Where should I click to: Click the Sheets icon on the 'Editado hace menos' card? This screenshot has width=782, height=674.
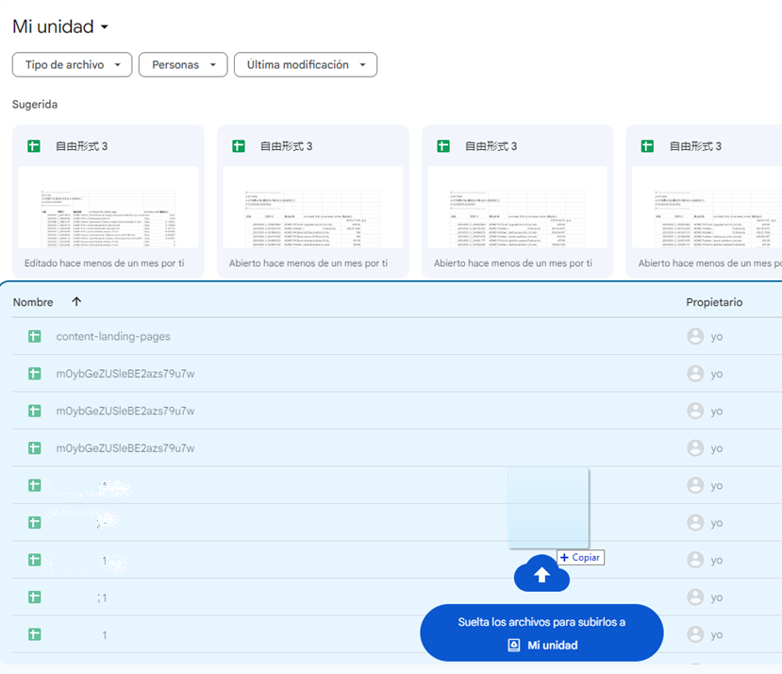point(34,146)
